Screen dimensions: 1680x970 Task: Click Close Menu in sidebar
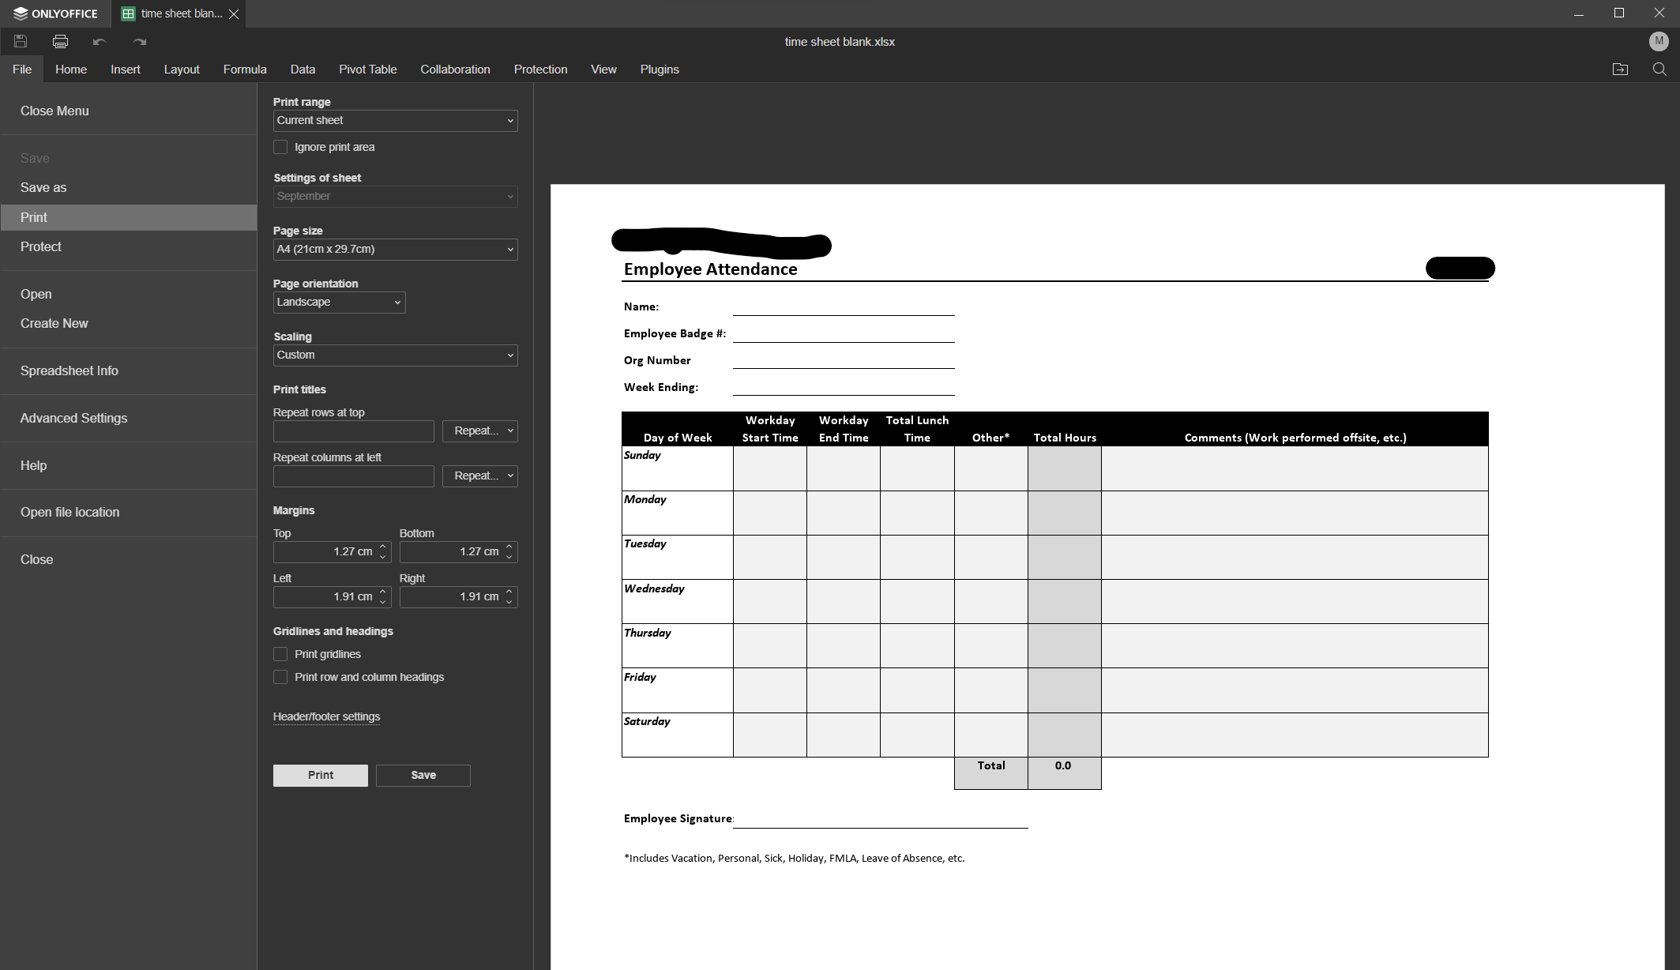(129, 111)
